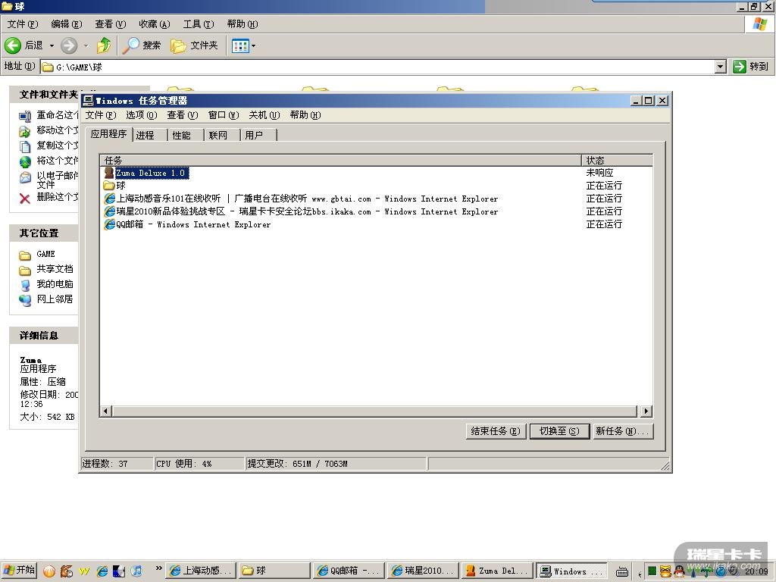Open 网上邻居 under 其它位置
This screenshot has width=776, height=582.
pos(46,299)
